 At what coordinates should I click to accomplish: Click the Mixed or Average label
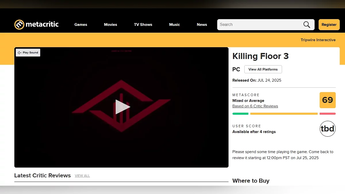[248, 101]
